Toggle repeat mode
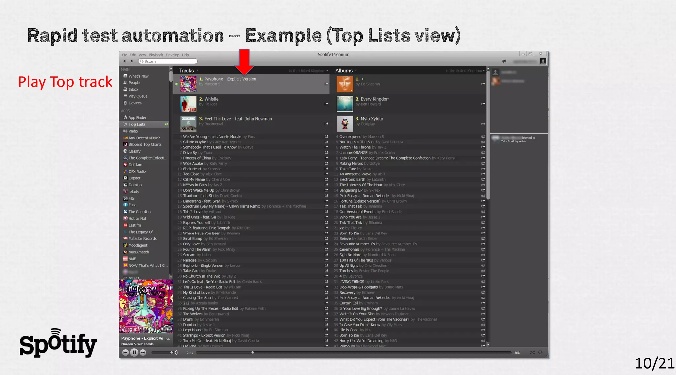676x375 pixels. click(540, 352)
